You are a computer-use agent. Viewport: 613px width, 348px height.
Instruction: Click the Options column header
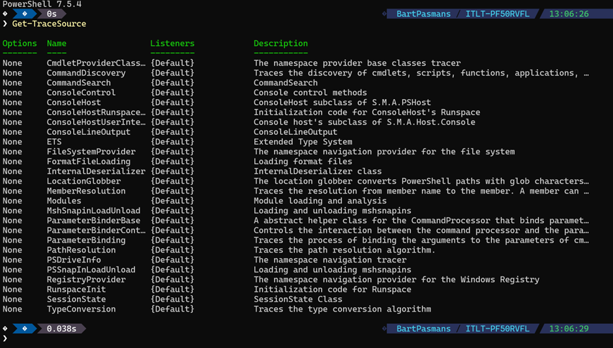click(20, 44)
